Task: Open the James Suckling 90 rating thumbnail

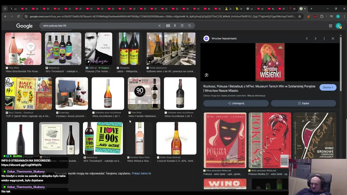Action: coord(144,93)
